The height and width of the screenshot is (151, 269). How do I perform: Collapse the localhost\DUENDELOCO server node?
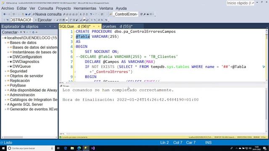(3, 38)
